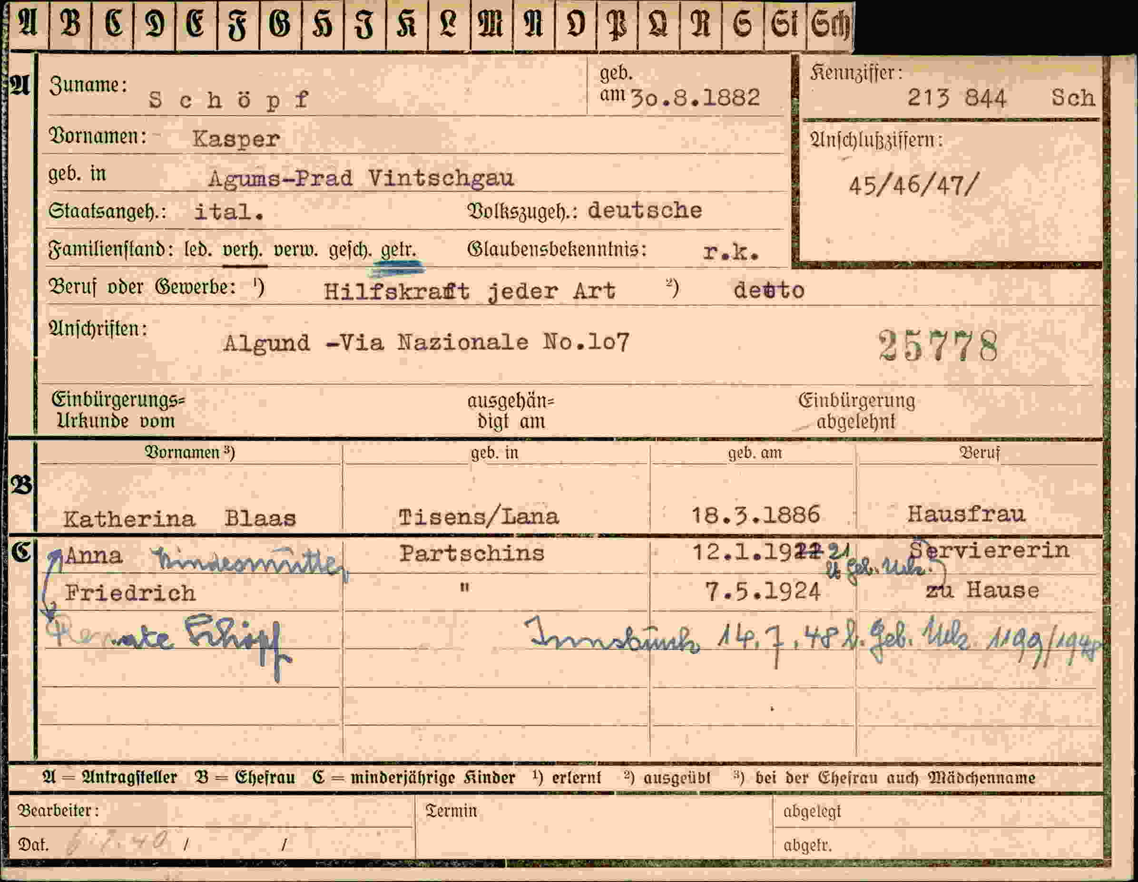Select the birthplace 'Tisens/Lana'

click(478, 517)
